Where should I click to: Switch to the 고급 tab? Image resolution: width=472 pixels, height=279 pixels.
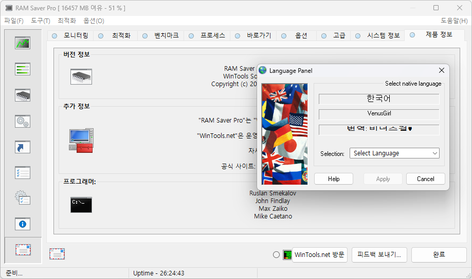(x=334, y=35)
